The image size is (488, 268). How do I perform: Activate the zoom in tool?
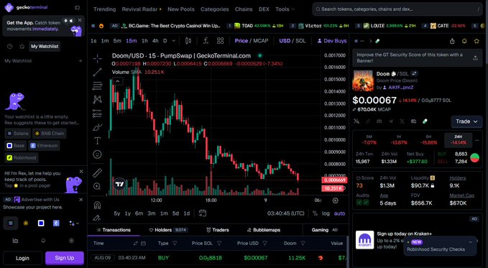pos(98,186)
